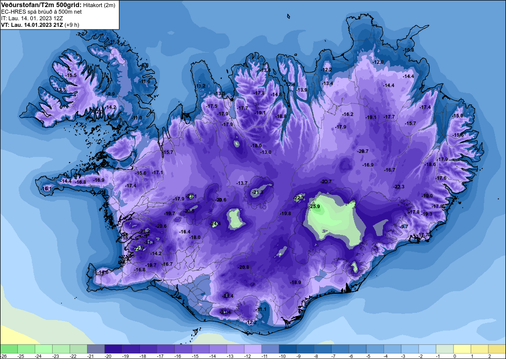
Task: Click the pale yellow legend swatch labeled 0
Action: tap(462, 349)
